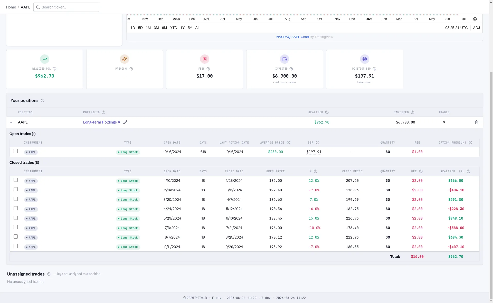The width and height of the screenshot is (493, 303).
Task: Set chart range to YTD
Action: (x=174, y=28)
